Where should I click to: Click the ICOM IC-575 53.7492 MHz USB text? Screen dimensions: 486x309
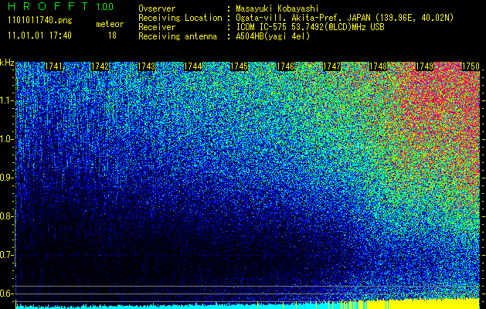tap(311, 27)
